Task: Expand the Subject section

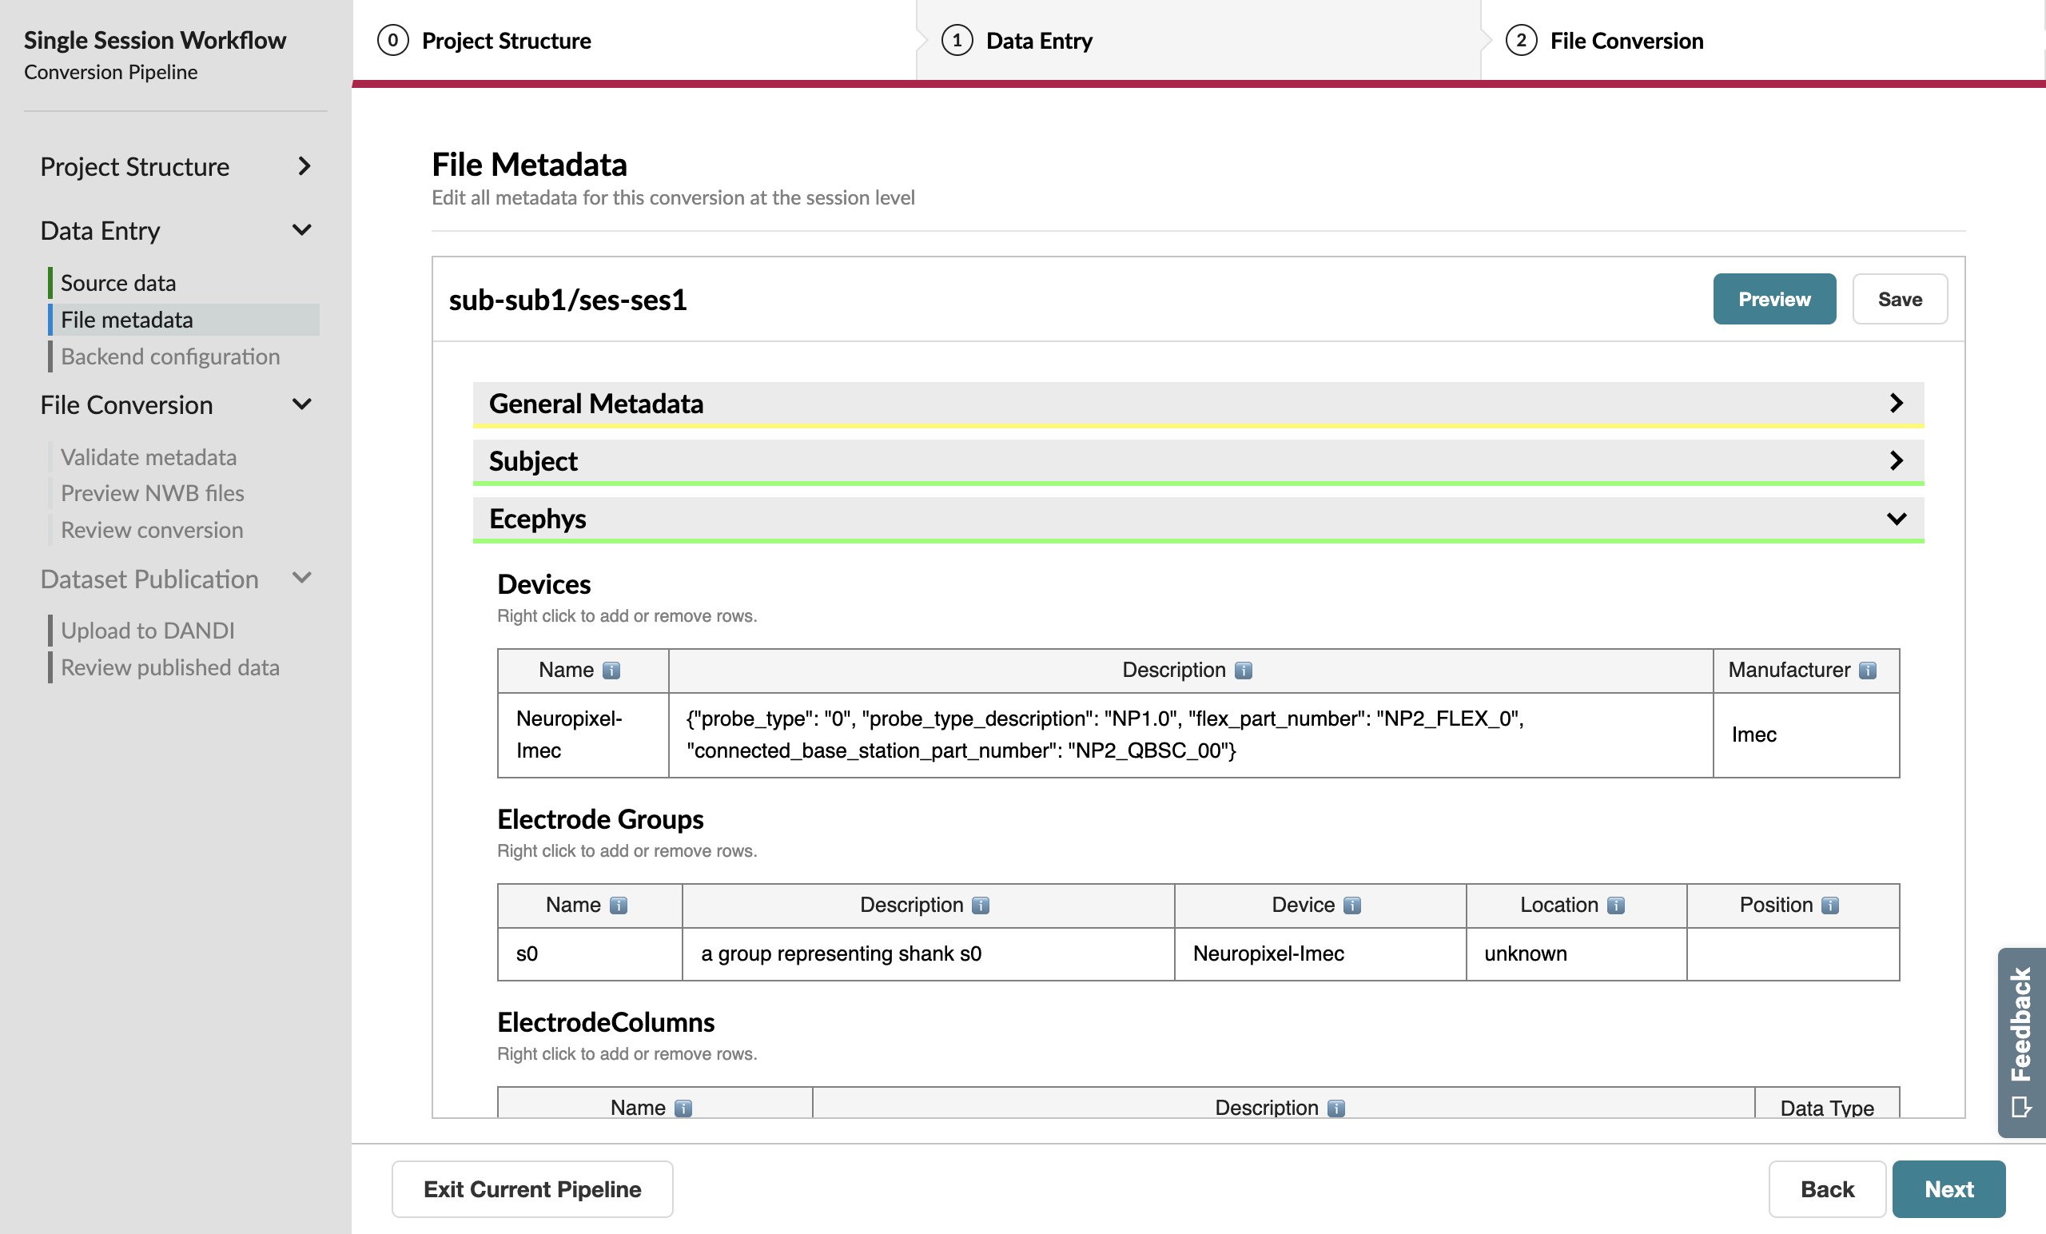Action: tap(1198, 461)
